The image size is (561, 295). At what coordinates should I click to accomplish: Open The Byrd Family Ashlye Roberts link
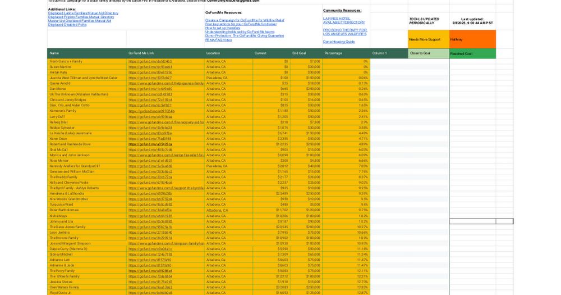[x=166, y=188]
